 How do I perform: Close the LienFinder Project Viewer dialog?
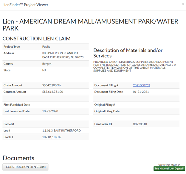click(x=183, y=4)
